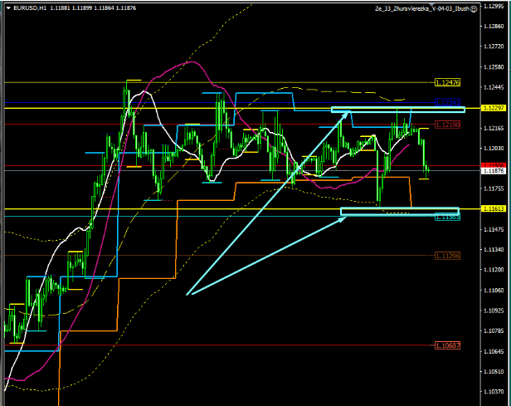Select the 1.12476 price level label
The image size is (511, 406).
(447, 82)
